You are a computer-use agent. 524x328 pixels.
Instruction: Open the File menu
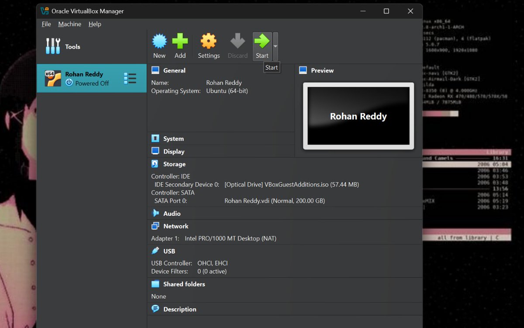(46, 24)
